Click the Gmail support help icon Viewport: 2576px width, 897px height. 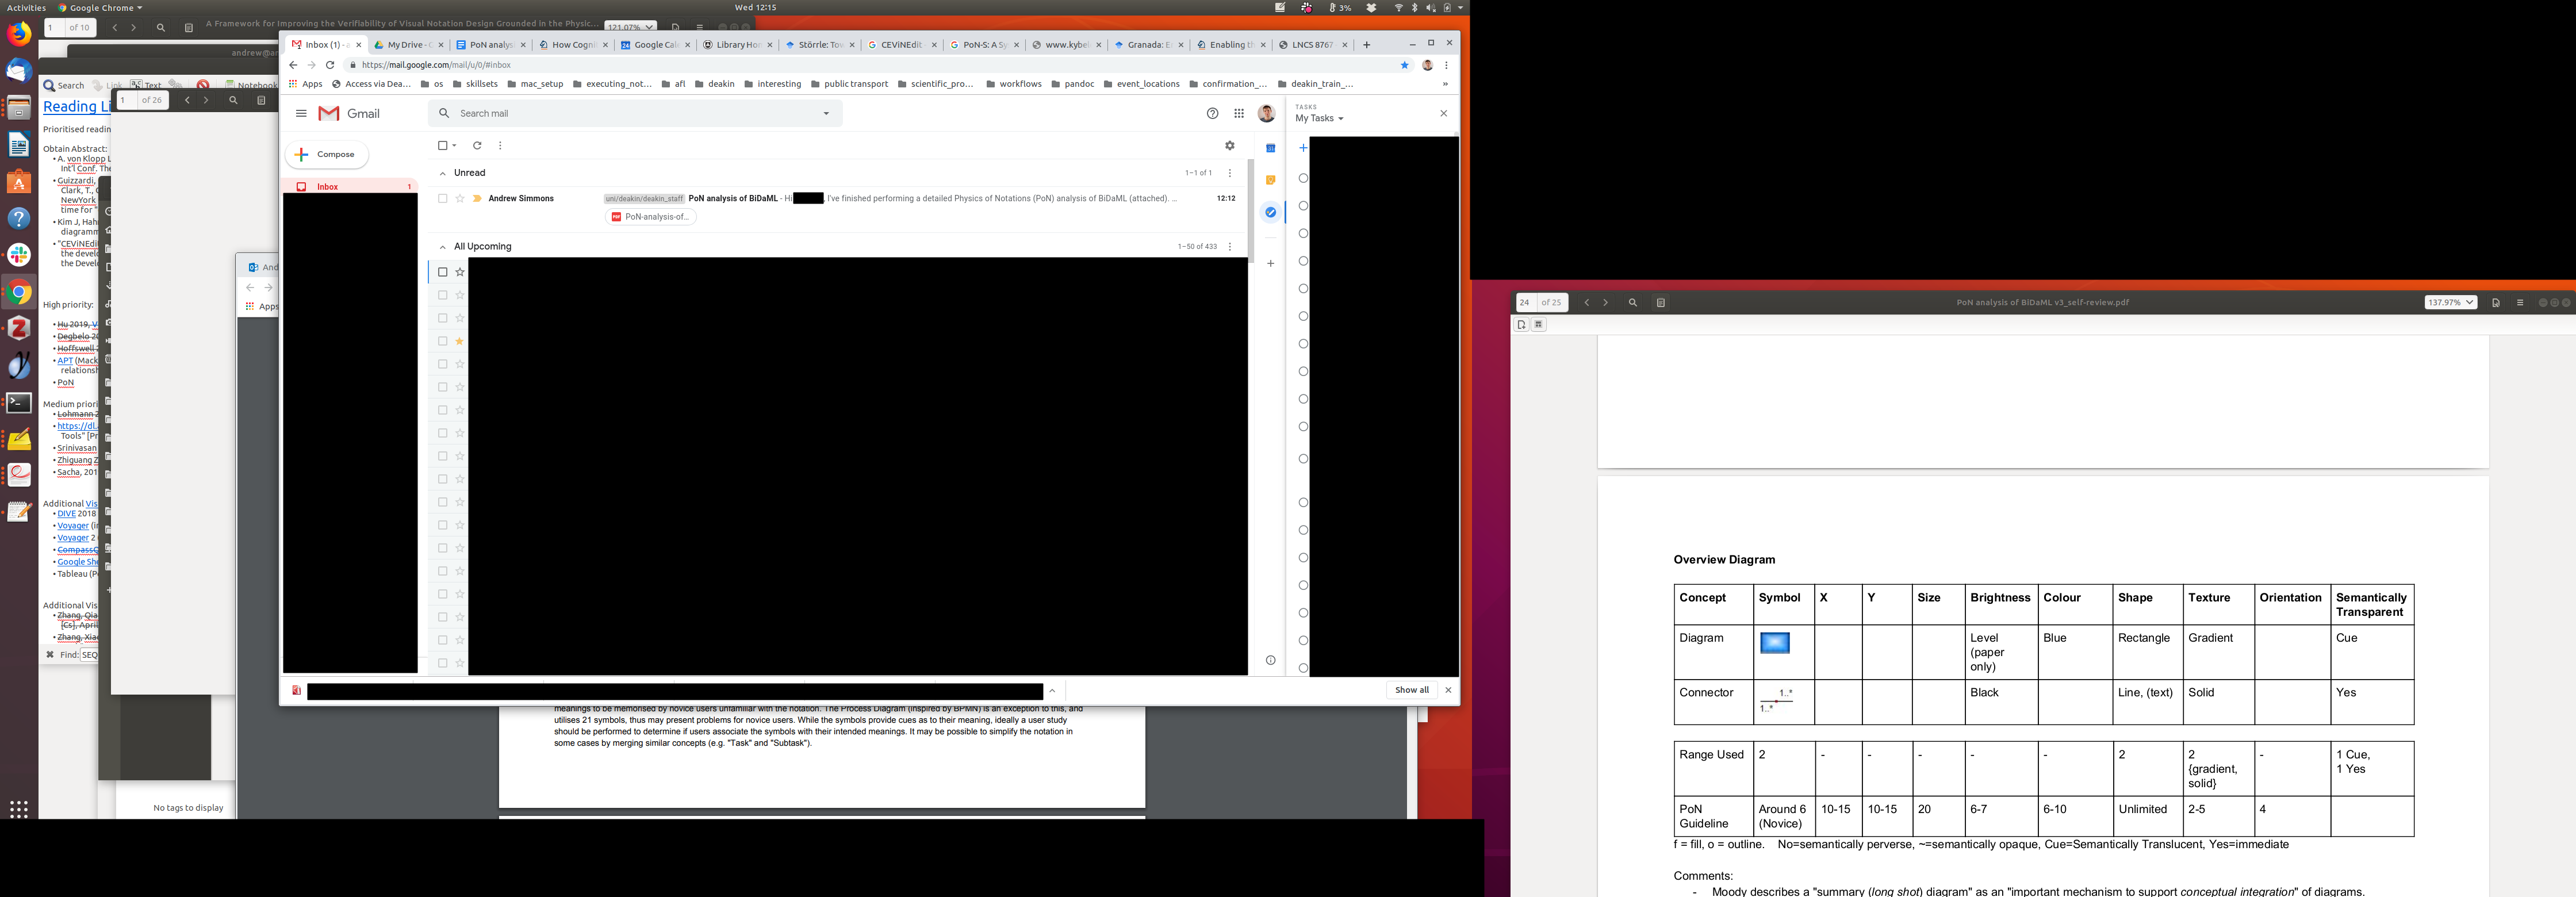1212,114
